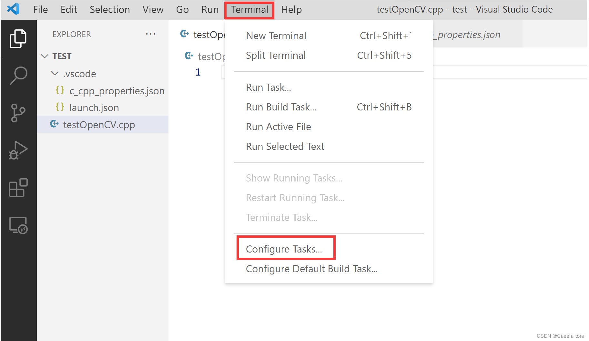Open the Search view icon
This screenshot has height=341, width=589.
tap(18, 76)
